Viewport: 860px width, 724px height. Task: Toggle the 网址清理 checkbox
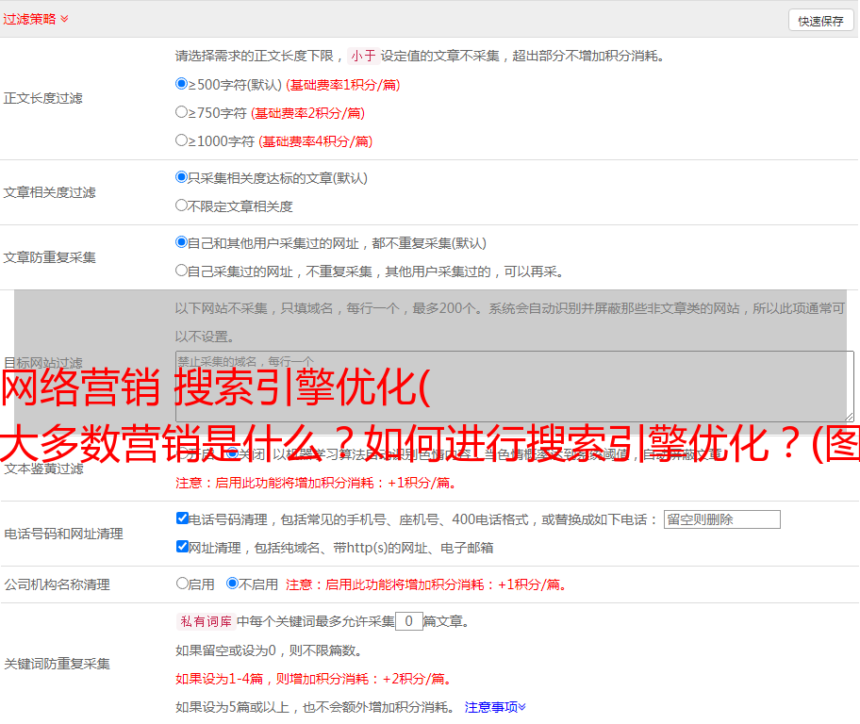point(182,547)
